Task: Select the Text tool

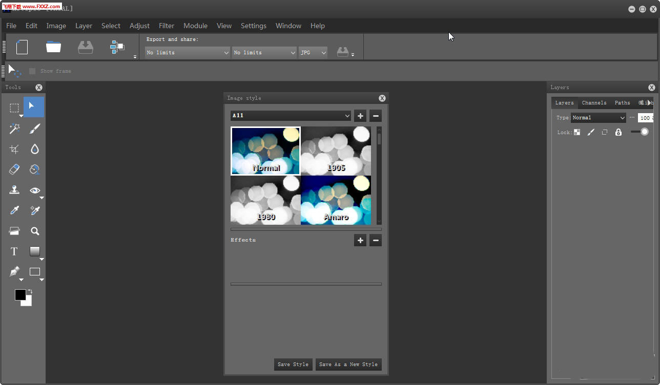Action: tap(14, 251)
